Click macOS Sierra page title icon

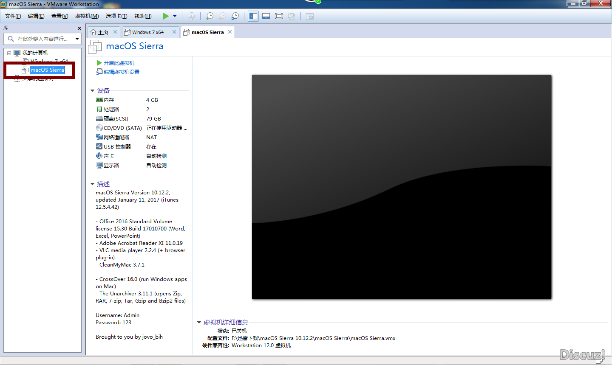[95, 47]
